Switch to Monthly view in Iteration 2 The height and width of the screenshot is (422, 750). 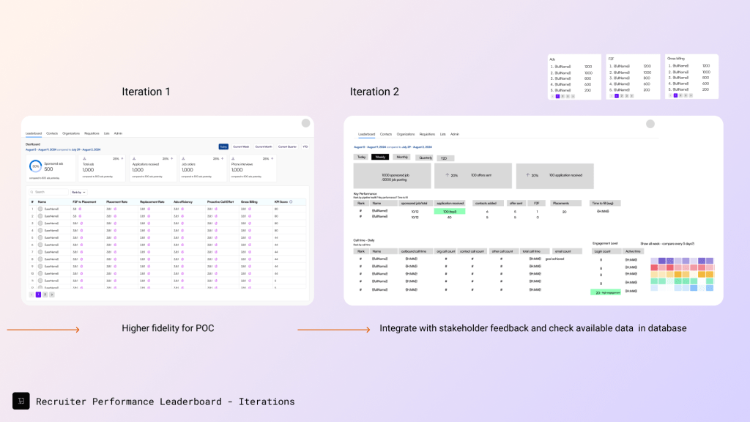(402, 157)
